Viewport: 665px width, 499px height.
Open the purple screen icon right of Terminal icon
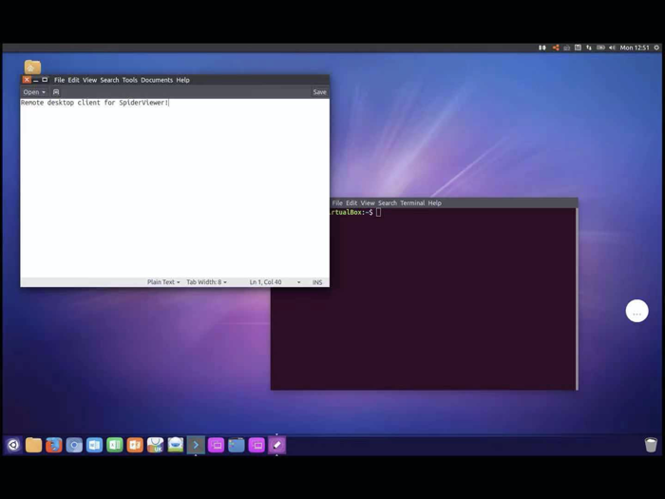tap(217, 445)
